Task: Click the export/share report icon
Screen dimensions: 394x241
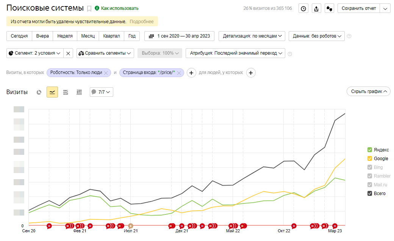Action: [316, 8]
